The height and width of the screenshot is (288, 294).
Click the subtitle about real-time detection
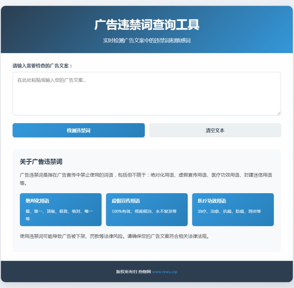pyautogui.click(x=147, y=41)
